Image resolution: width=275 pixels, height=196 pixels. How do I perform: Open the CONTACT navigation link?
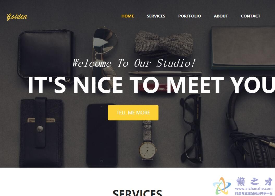[x=250, y=16]
